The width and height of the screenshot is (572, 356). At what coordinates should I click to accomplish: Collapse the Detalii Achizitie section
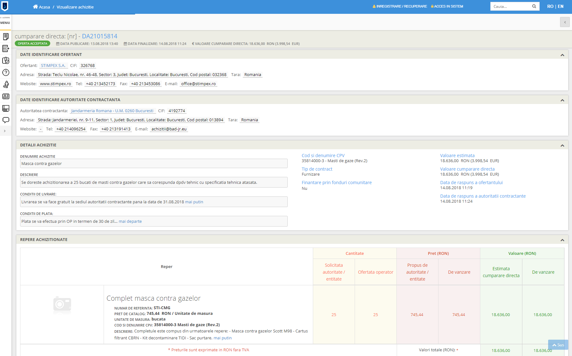pos(562,145)
